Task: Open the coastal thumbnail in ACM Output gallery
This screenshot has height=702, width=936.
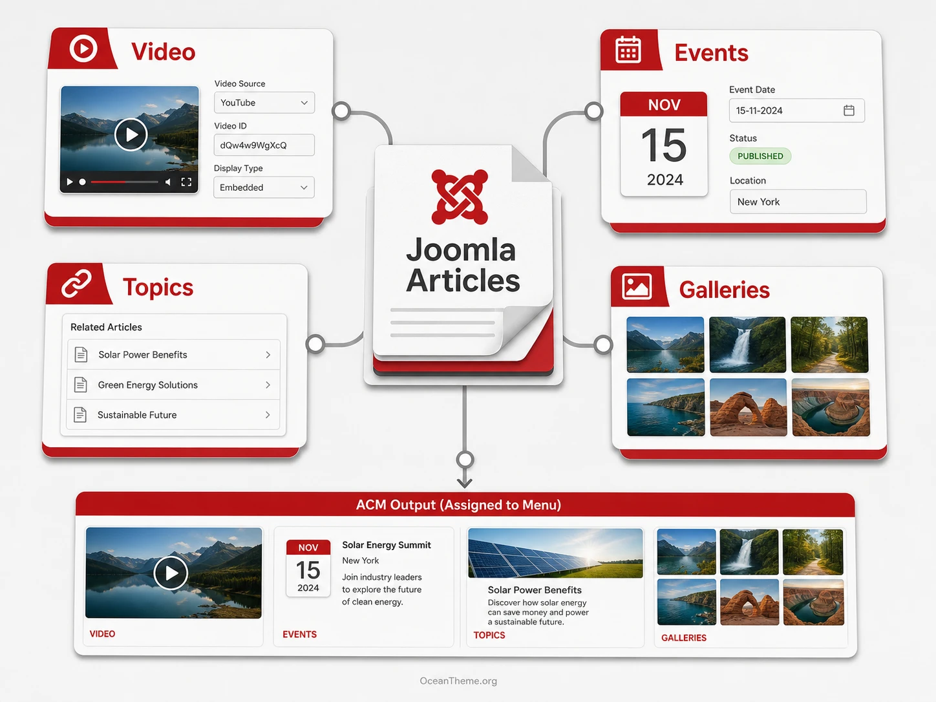Action: tap(686, 602)
